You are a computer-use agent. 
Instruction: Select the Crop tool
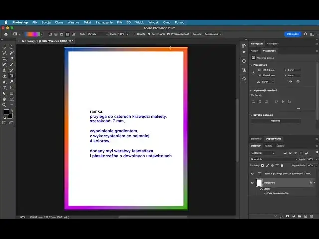pyautogui.click(x=4, y=59)
